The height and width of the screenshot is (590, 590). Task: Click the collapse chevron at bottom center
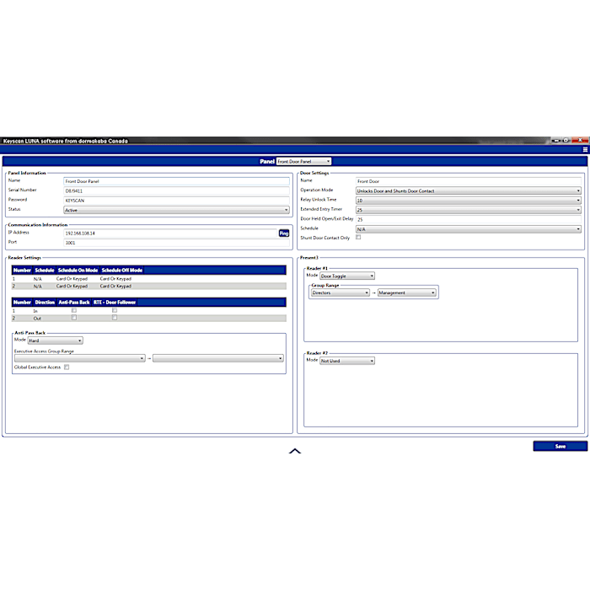point(295,452)
